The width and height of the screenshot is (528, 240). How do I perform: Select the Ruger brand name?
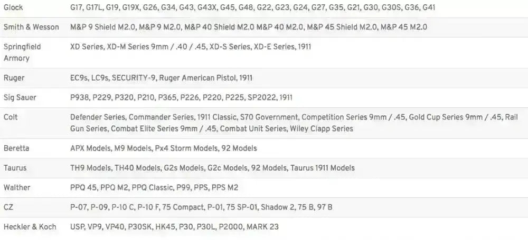point(14,78)
